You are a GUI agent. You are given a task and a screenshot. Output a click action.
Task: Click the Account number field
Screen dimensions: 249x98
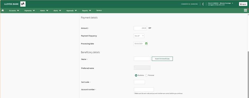point(144,90)
